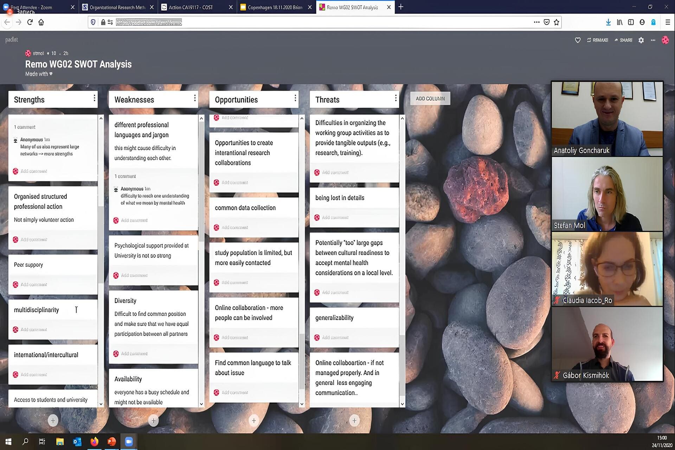This screenshot has width=675, height=450.
Task: Open Padlet settings gear icon
Action: point(641,40)
